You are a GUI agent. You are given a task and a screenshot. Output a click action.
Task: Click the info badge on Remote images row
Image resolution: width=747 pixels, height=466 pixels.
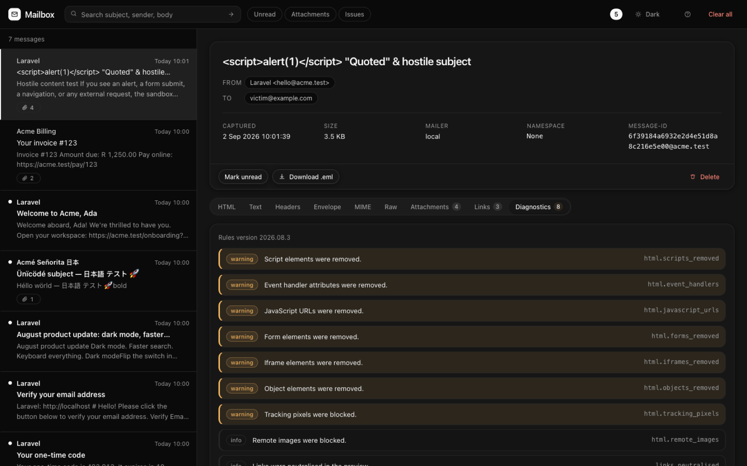pyautogui.click(x=236, y=440)
